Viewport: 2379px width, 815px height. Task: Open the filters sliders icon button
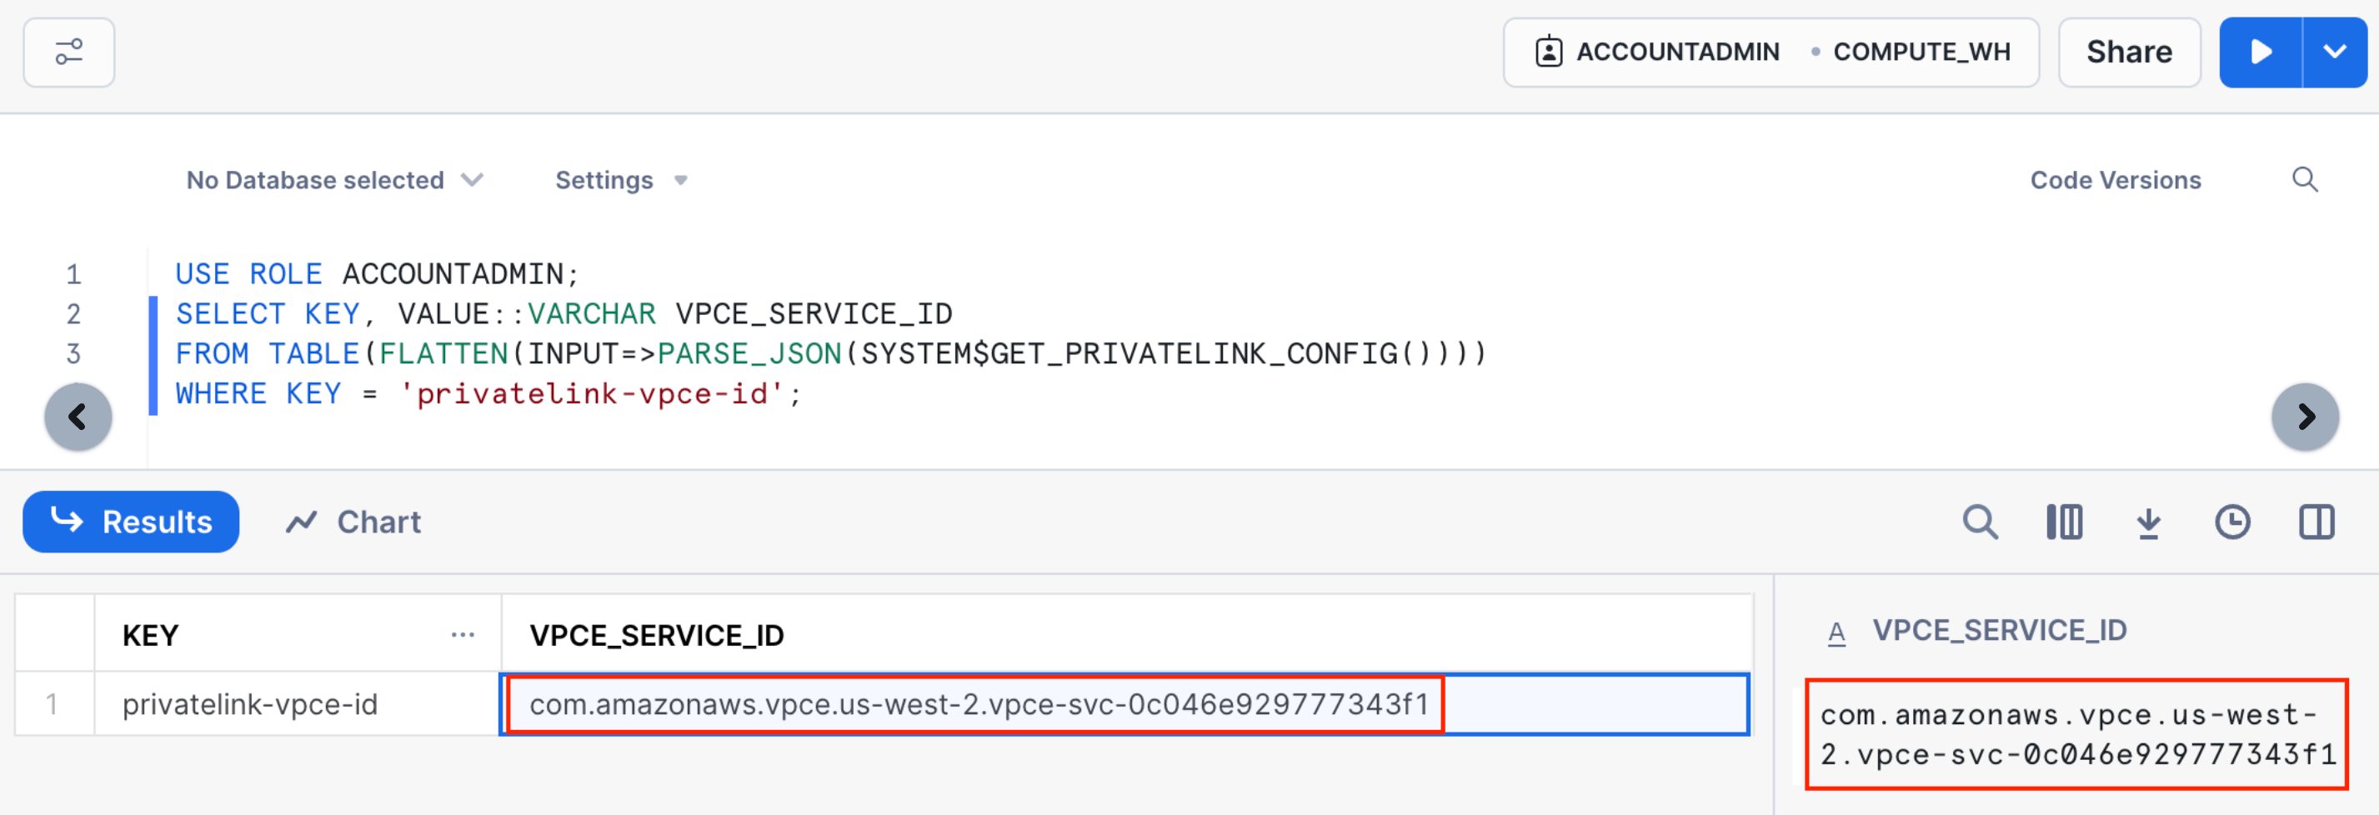[69, 52]
